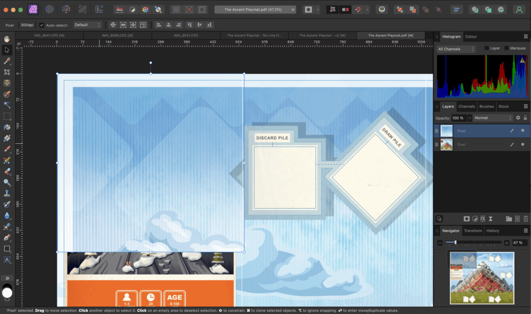Select the Colour Picker tool
This screenshot has width=531, height=314.
pos(7,61)
